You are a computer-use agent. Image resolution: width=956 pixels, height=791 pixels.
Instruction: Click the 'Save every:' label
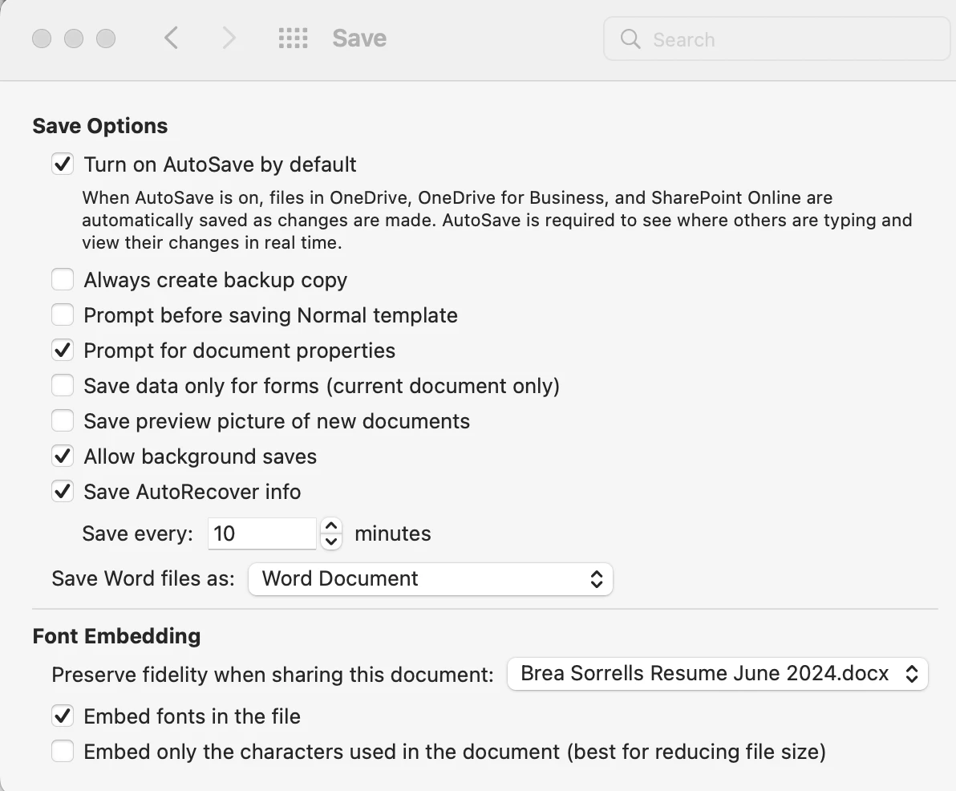(138, 533)
